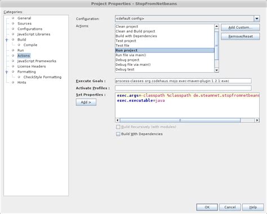Open the Configuration dropdown
Viewport: 267px width, 214px height.
(x=257, y=19)
